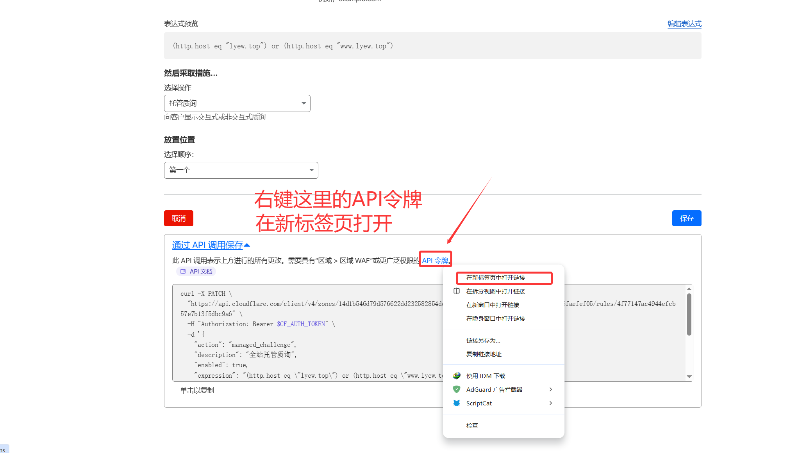Choose 在隐身窗口中打开链接 menu entry
The width and height of the screenshot is (798, 453).
[503, 319]
